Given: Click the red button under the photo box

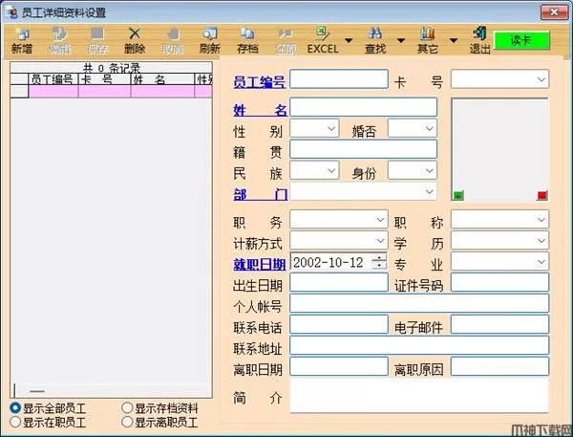Looking at the screenshot, I should (541, 196).
